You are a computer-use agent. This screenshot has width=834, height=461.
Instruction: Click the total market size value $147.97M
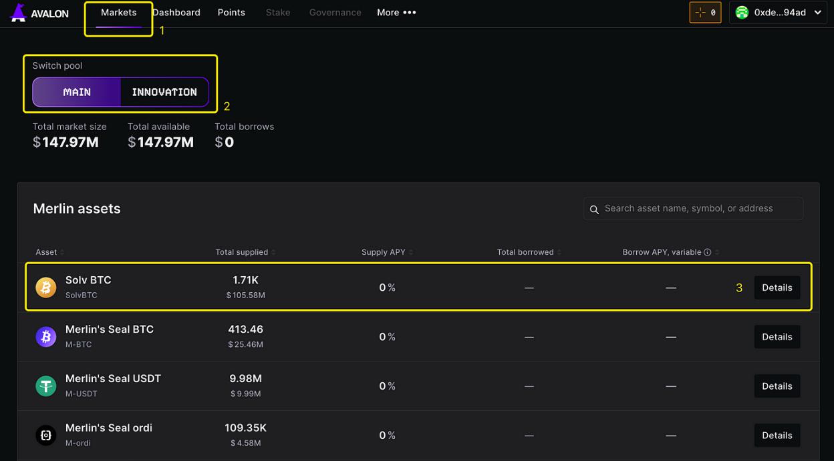coord(65,142)
